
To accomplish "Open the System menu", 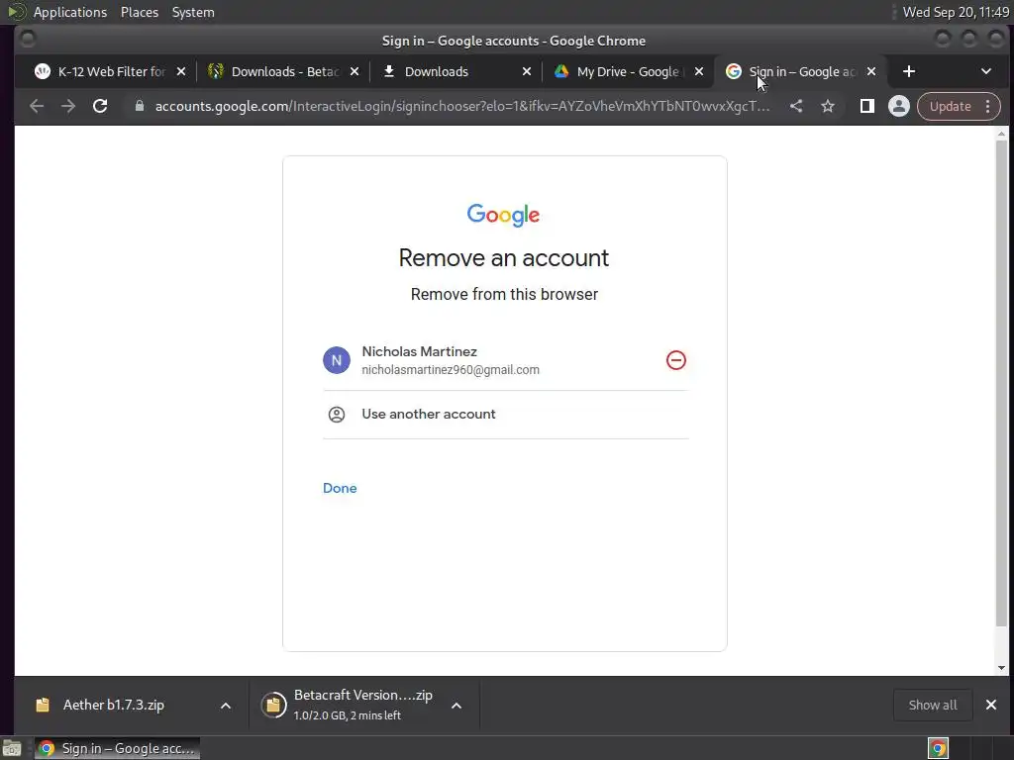I will pyautogui.click(x=193, y=12).
